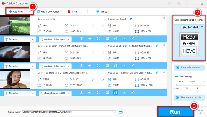
Task: Rotate the Stock Videos file
Action: pyautogui.click(x=98, y=93)
